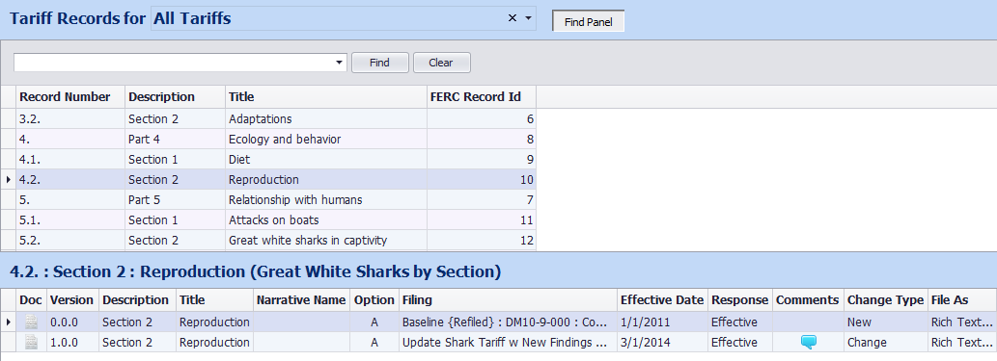Click effective date 1/1/2011
This screenshot has width=997, height=361.
[662, 322]
